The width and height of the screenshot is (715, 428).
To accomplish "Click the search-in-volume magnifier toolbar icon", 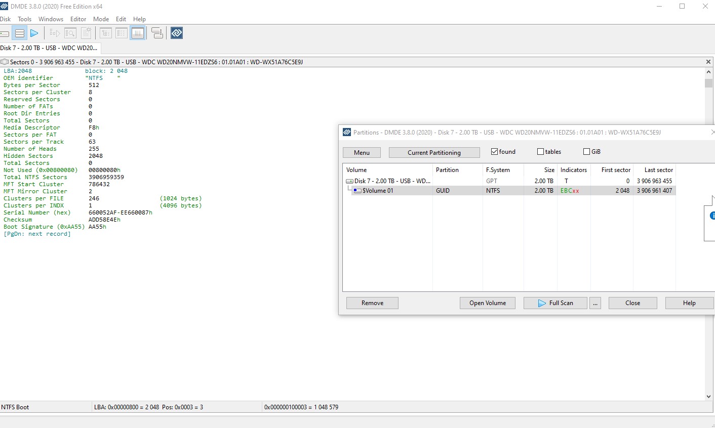I will click(70, 33).
